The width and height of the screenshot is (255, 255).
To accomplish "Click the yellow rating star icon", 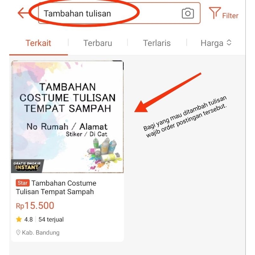I will tap(19, 219).
